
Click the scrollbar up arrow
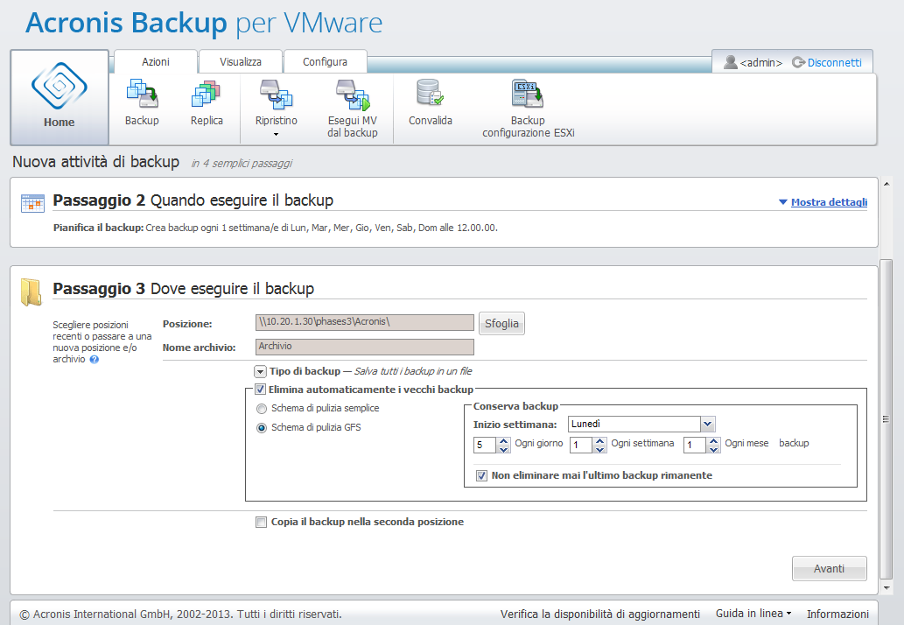[x=886, y=184]
